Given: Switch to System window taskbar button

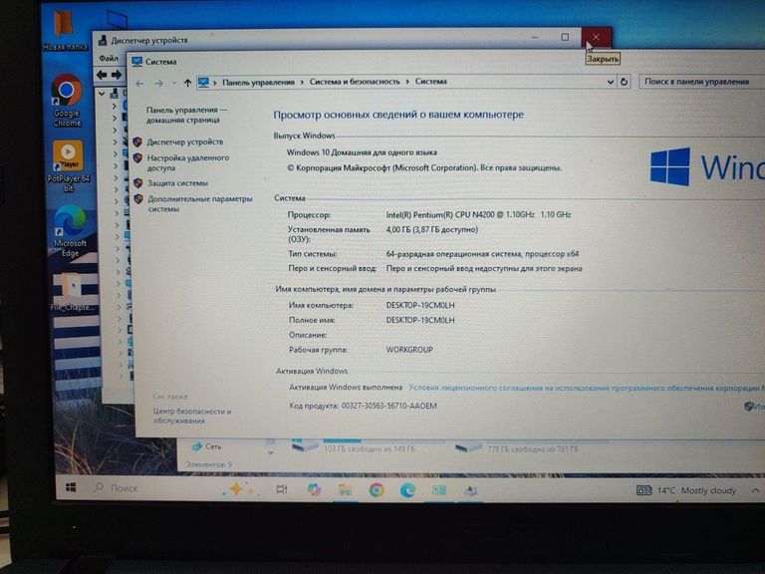Looking at the screenshot, I should pos(439,489).
